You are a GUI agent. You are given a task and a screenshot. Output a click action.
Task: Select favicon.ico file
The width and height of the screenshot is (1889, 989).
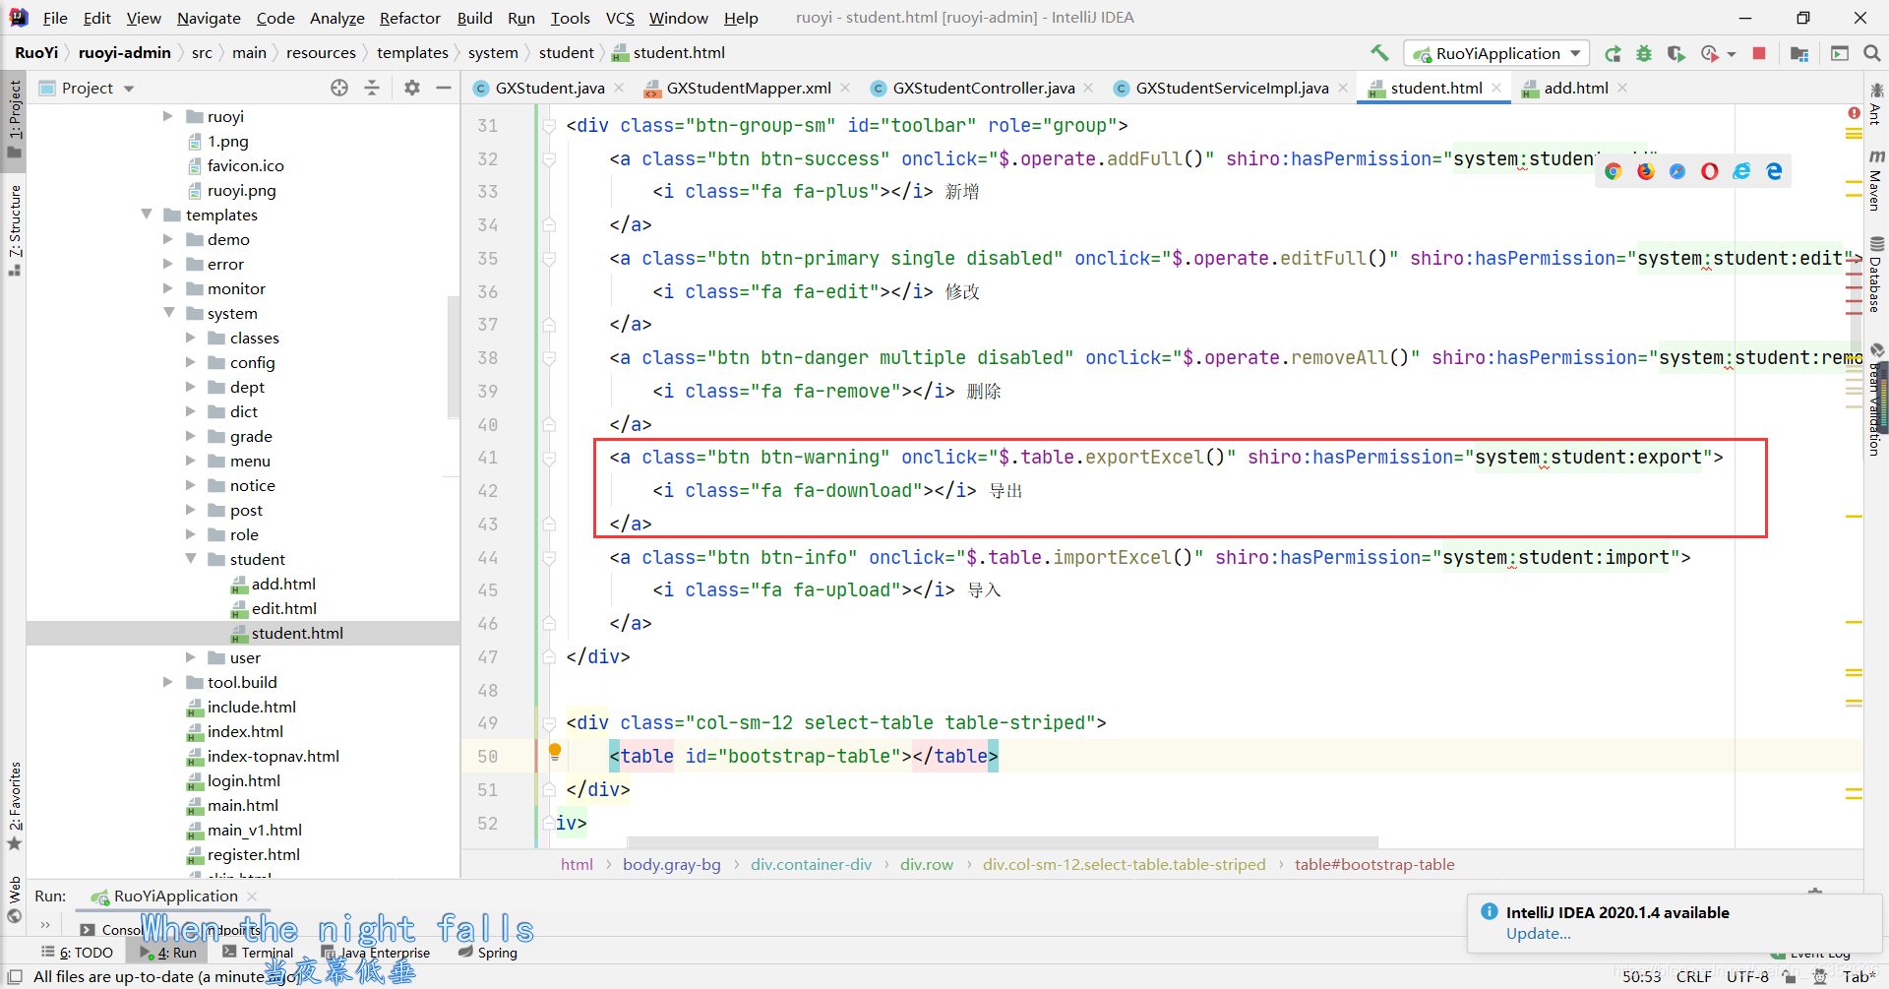click(245, 165)
